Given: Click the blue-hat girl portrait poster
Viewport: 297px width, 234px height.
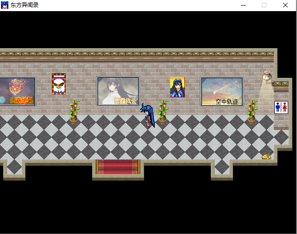Looking at the screenshot, I should (x=177, y=87).
